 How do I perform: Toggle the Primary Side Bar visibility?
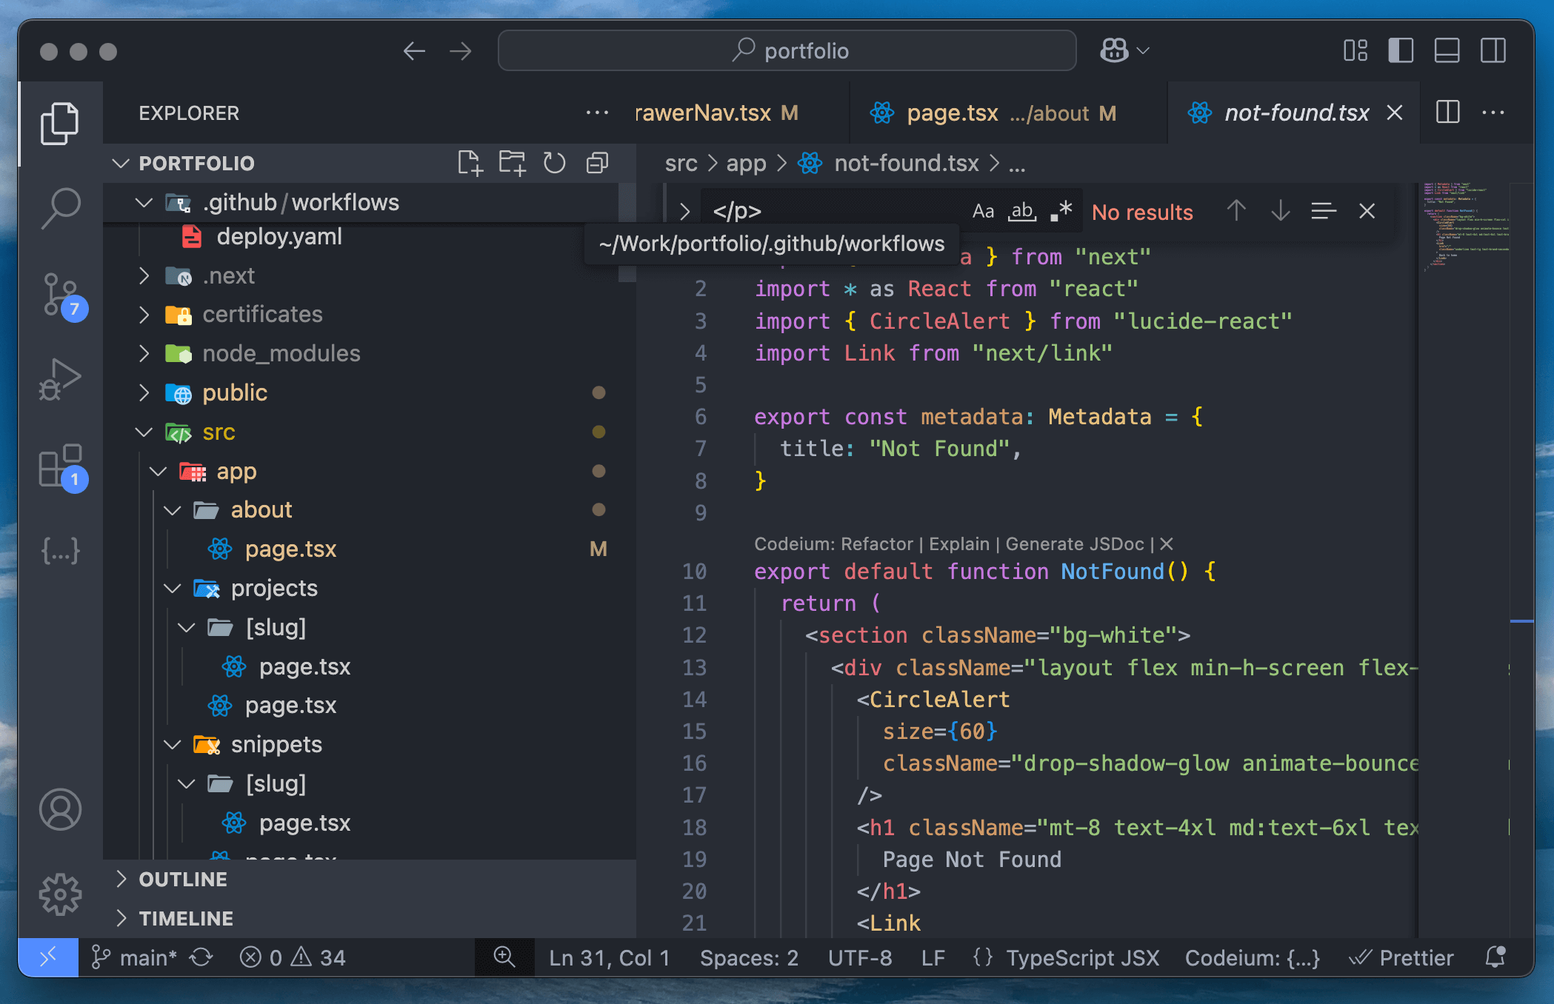pos(1401,51)
